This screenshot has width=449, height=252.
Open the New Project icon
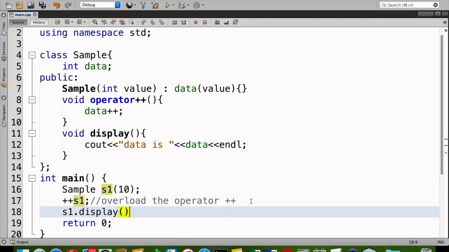(x=19, y=5)
